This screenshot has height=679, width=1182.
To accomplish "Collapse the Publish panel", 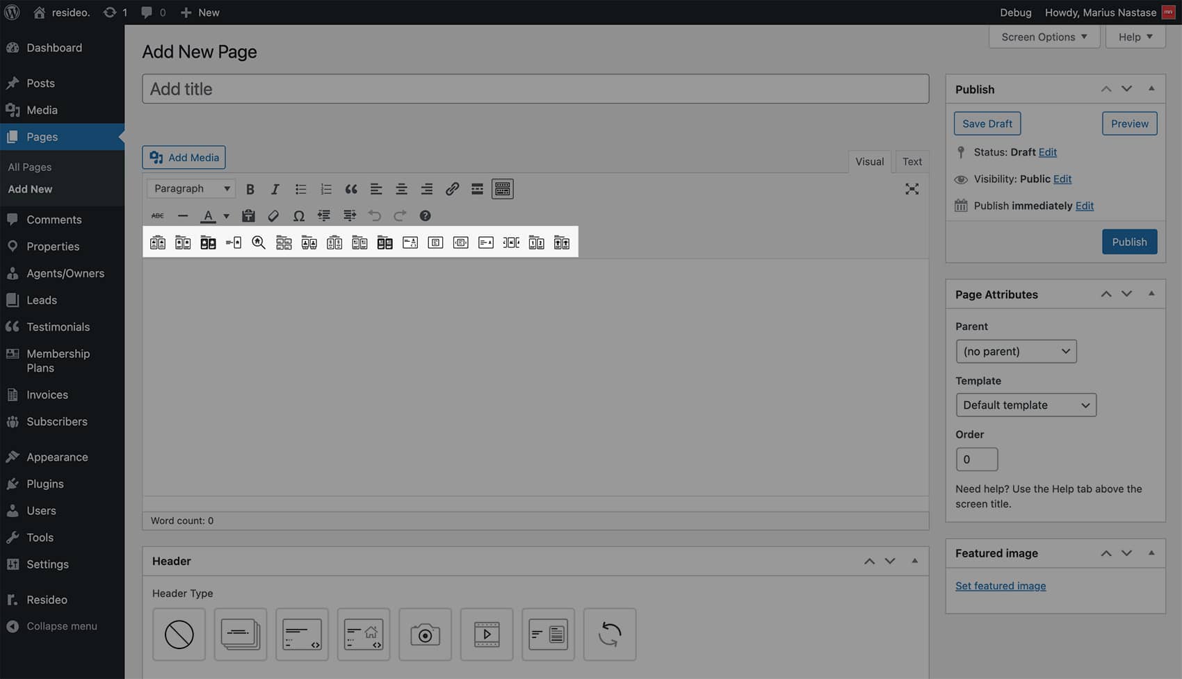I will point(1151,89).
